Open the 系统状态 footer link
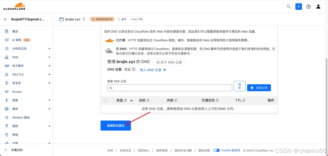328x156 pixels. click(126, 150)
